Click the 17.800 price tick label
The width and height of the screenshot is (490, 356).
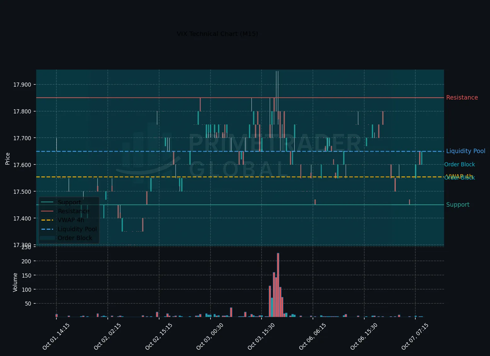[22, 112]
